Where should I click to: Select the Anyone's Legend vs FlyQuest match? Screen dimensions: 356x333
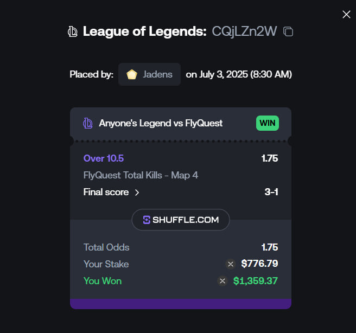(161, 123)
